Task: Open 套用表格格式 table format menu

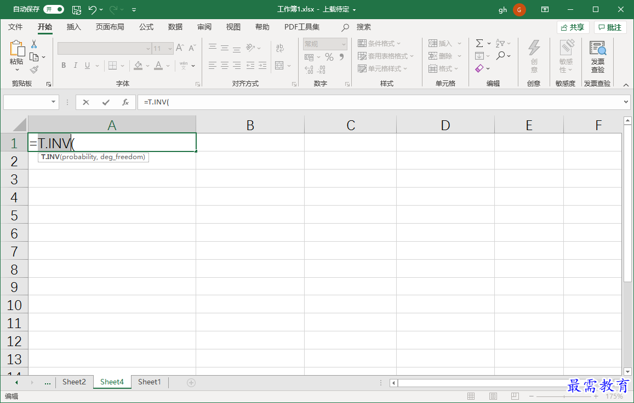Action: (x=386, y=56)
